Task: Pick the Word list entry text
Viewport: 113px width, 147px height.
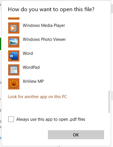Action: pos(28,54)
